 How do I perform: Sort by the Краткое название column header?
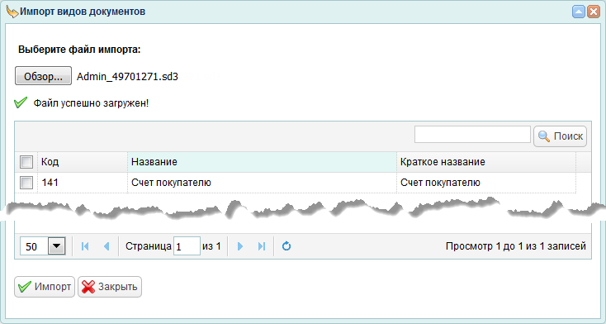[x=486, y=162]
